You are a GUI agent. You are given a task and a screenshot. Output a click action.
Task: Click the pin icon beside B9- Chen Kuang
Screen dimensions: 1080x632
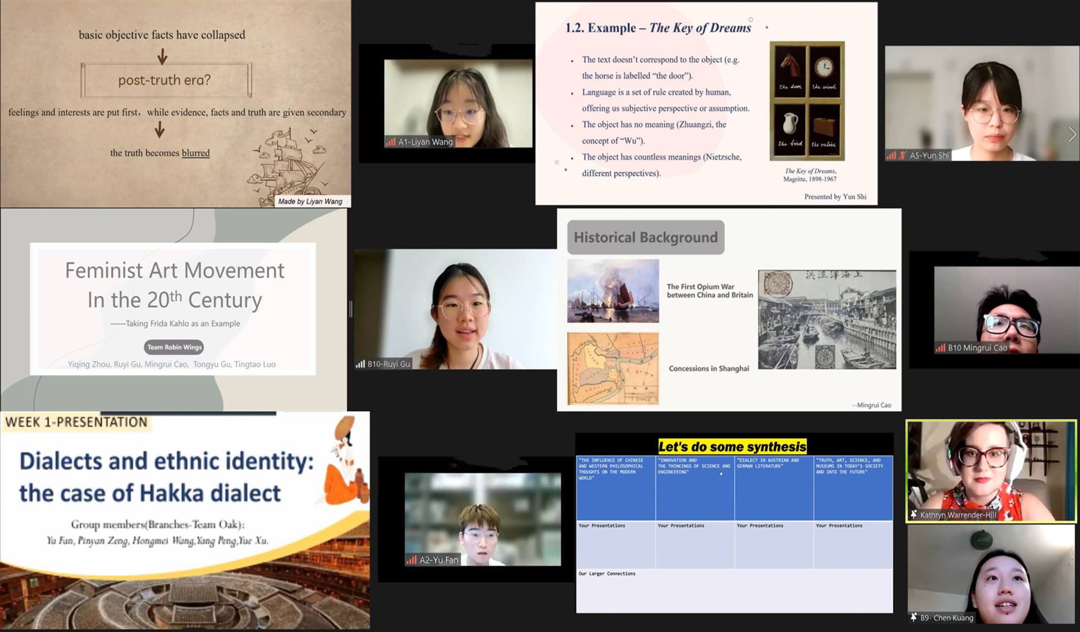[914, 618]
